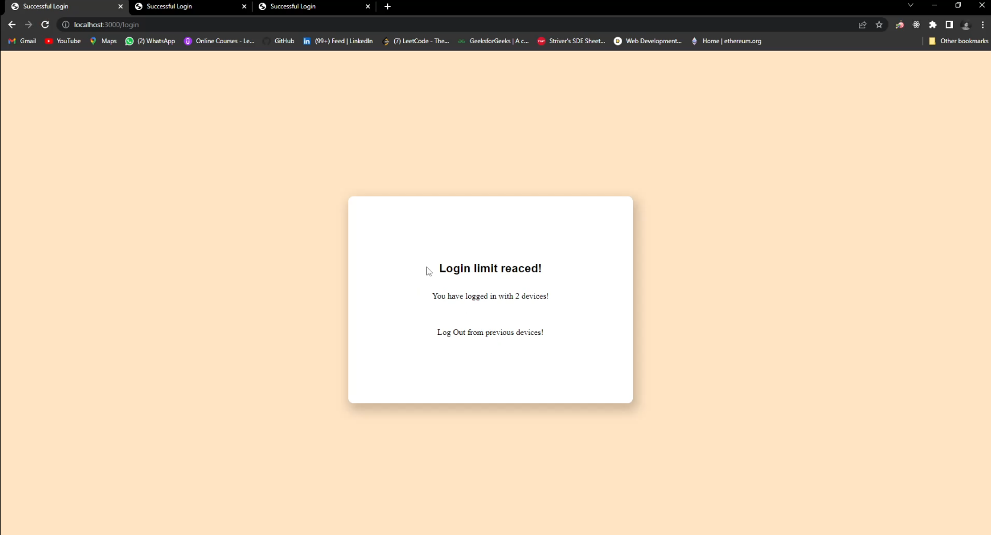Viewport: 991px width, 535px height.
Task: Click the back navigation arrow
Action: (12, 25)
